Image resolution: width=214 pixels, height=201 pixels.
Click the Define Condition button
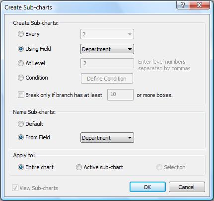[x=107, y=79]
